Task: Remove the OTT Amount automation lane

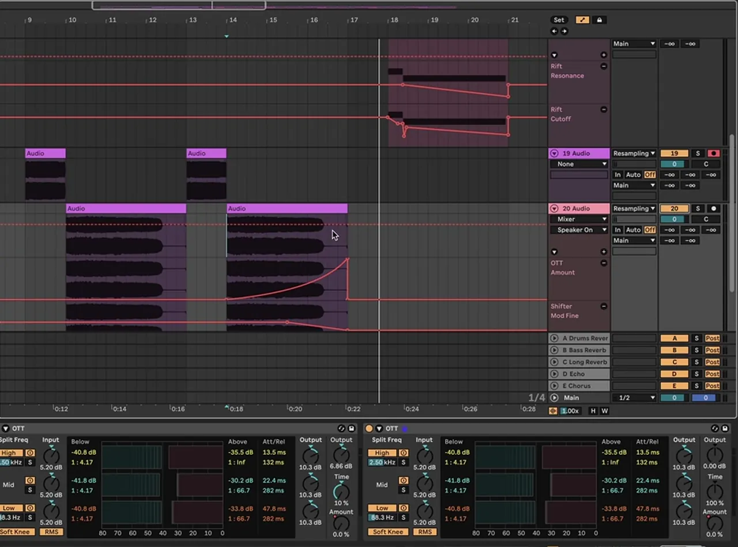Action: coord(604,263)
